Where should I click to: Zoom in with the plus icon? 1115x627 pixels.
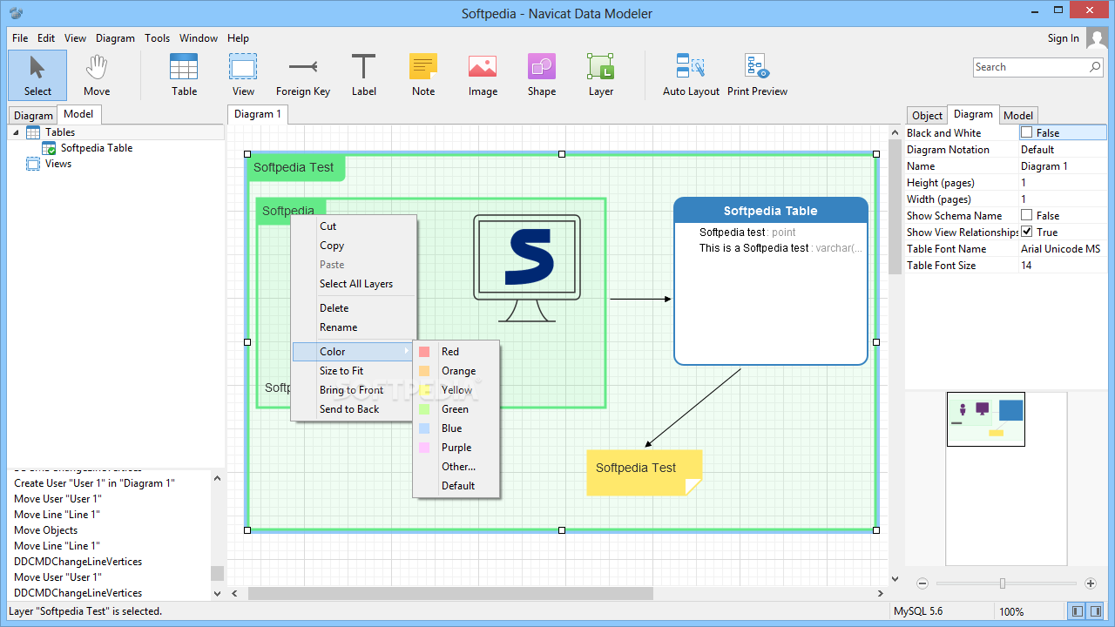(1091, 583)
